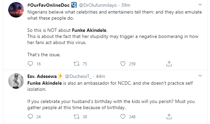Reply to Esv. Adesewa's tweet
Image resolution: width=210 pixels, height=124 pixels.
pos(30,117)
